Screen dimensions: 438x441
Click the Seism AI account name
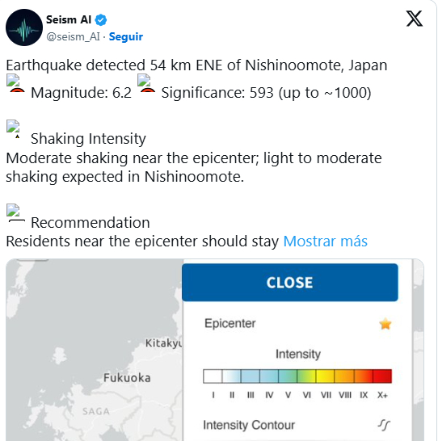[69, 20]
